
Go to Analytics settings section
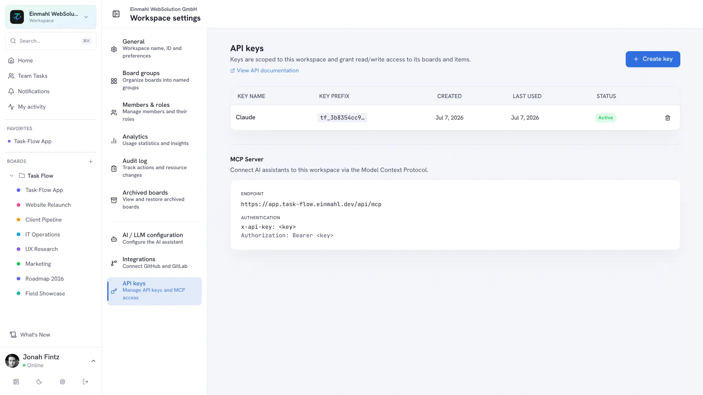point(154,140)
